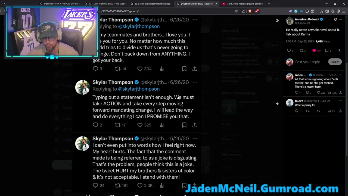Like the 'Typing out a statement' tweet
The height and width of the screenshot is (196, 348).
click(140, 125)
